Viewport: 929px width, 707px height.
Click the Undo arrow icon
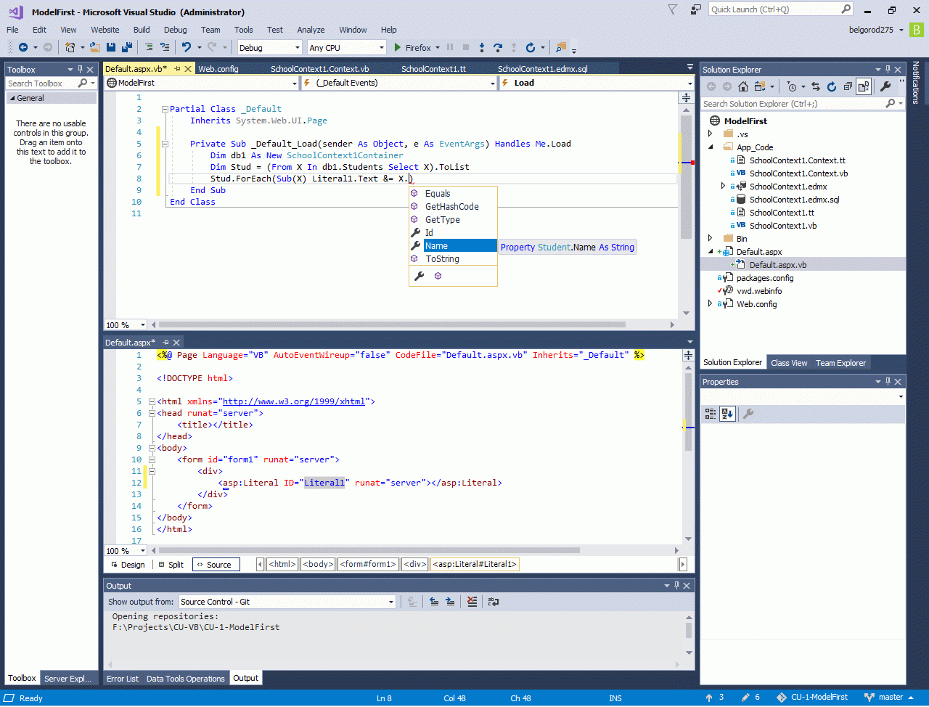187,47
